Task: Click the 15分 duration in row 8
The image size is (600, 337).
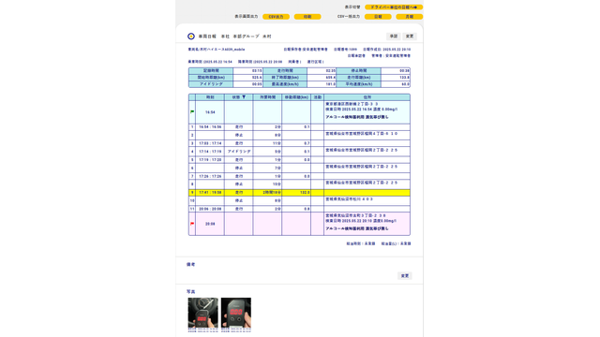Action: [x=277, y=184]
